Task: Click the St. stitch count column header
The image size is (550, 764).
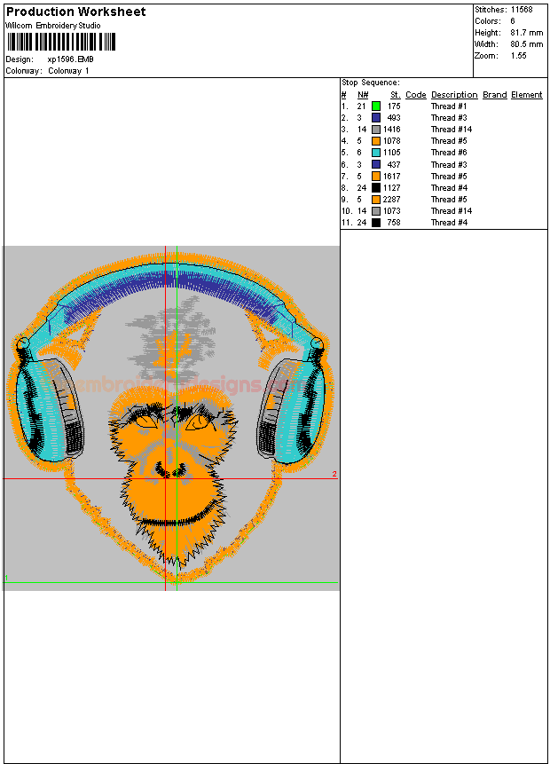Action: (395, 95)
